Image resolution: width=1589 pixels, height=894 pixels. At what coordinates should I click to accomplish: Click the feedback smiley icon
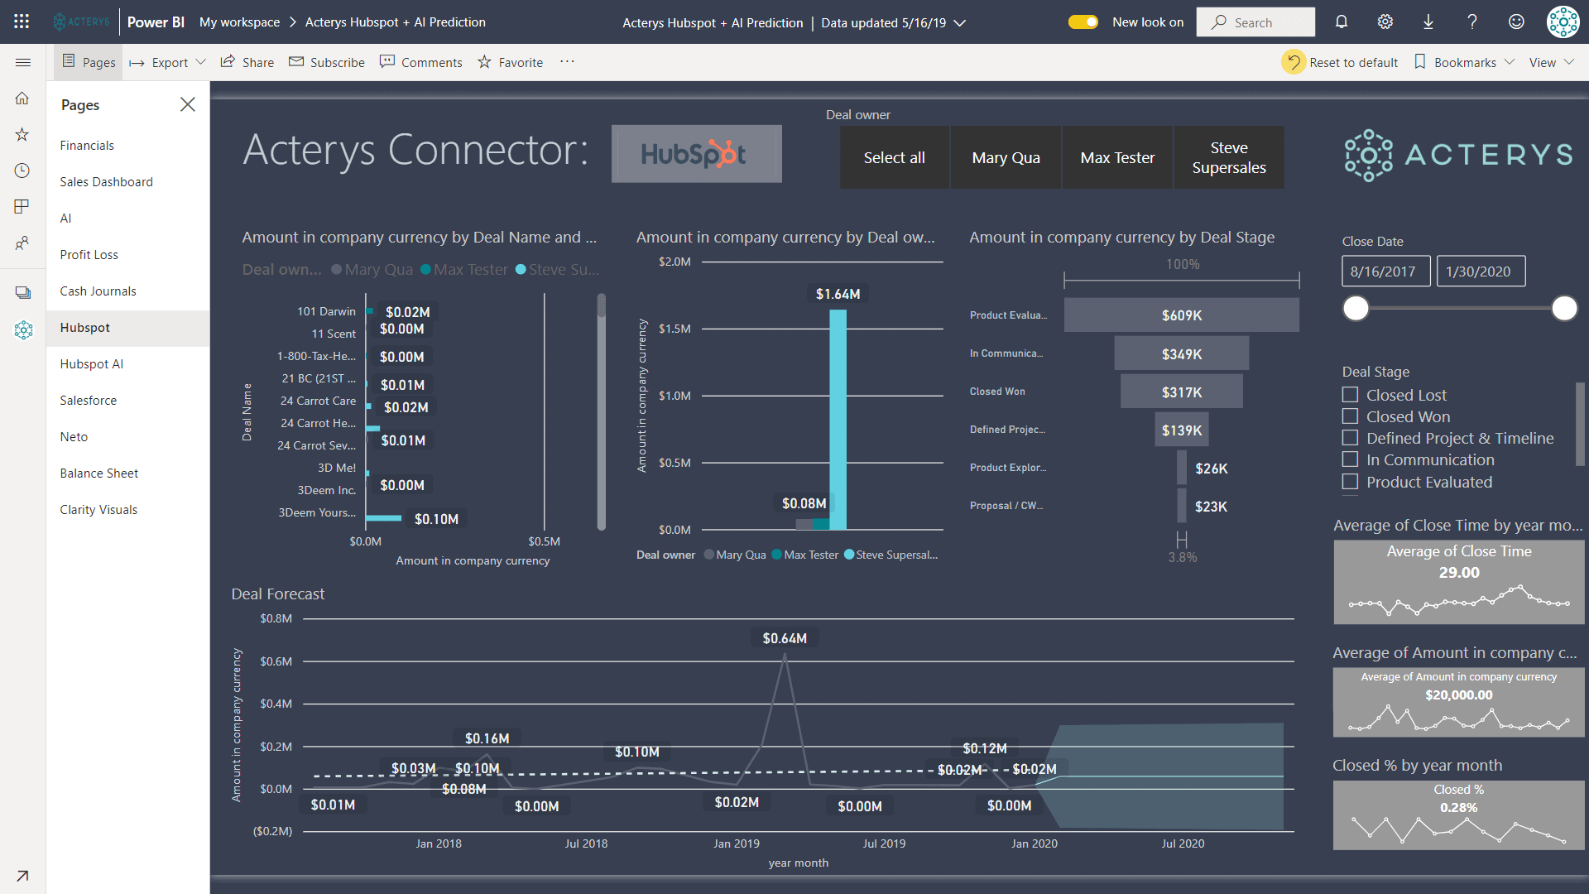pos(1516,22)
